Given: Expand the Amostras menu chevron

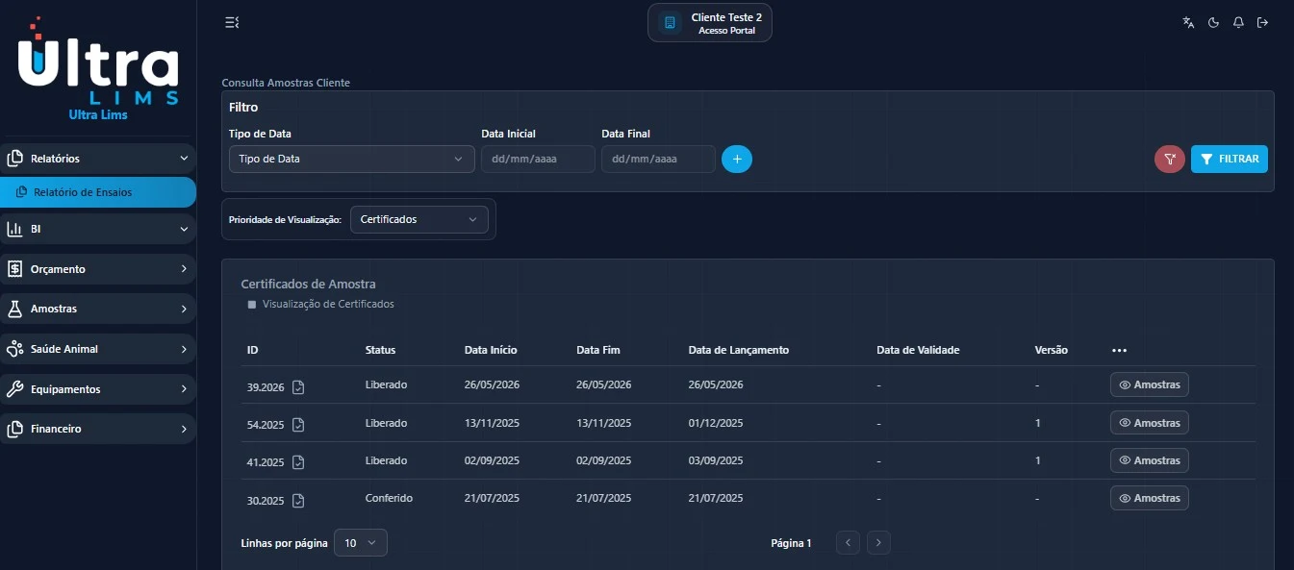Looking at the screenshot, I should pyautogui.click(x=184, y=309).
